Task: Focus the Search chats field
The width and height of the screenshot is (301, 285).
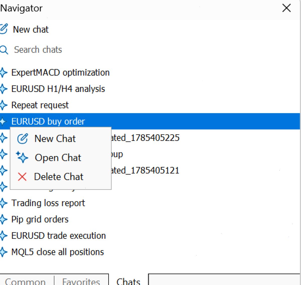Action: 150,50
